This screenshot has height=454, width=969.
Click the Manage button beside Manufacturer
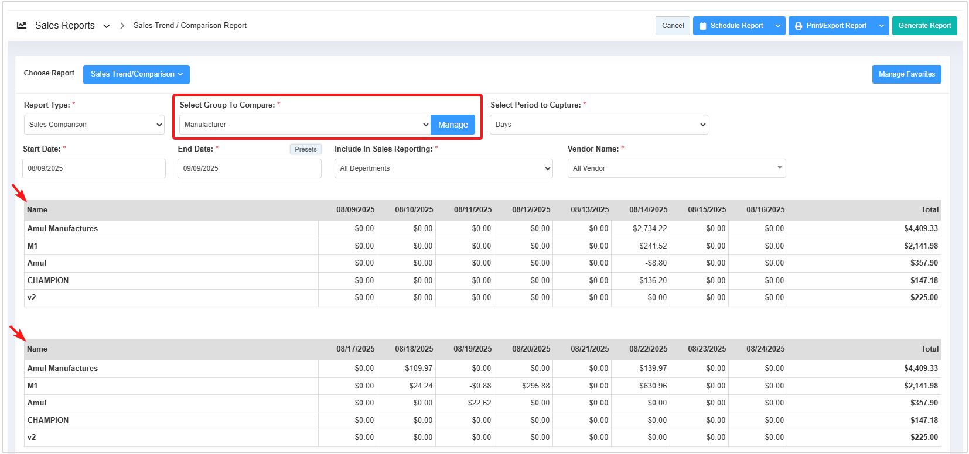[453, 125]
